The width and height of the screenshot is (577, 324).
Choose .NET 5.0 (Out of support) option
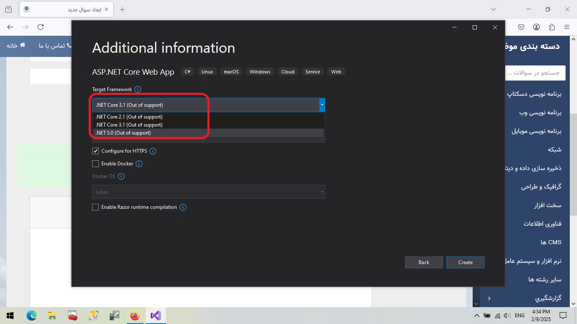[x=209, y=133]
